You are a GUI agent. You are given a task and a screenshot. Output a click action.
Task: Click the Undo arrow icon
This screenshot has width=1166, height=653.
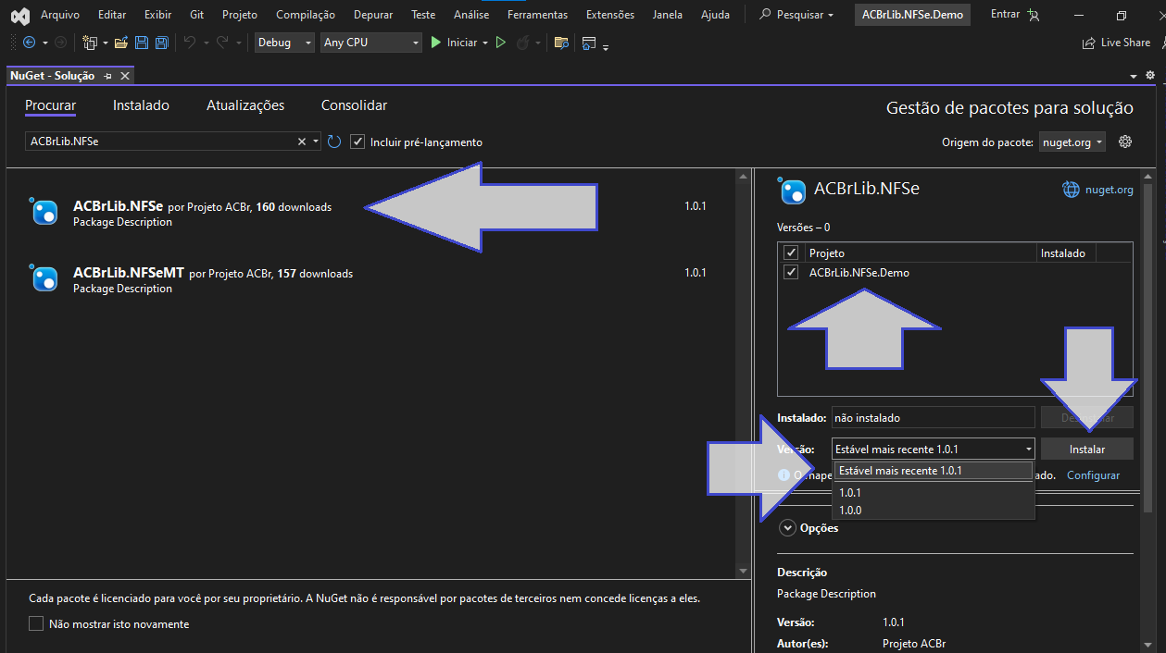[x=189, y=43]
